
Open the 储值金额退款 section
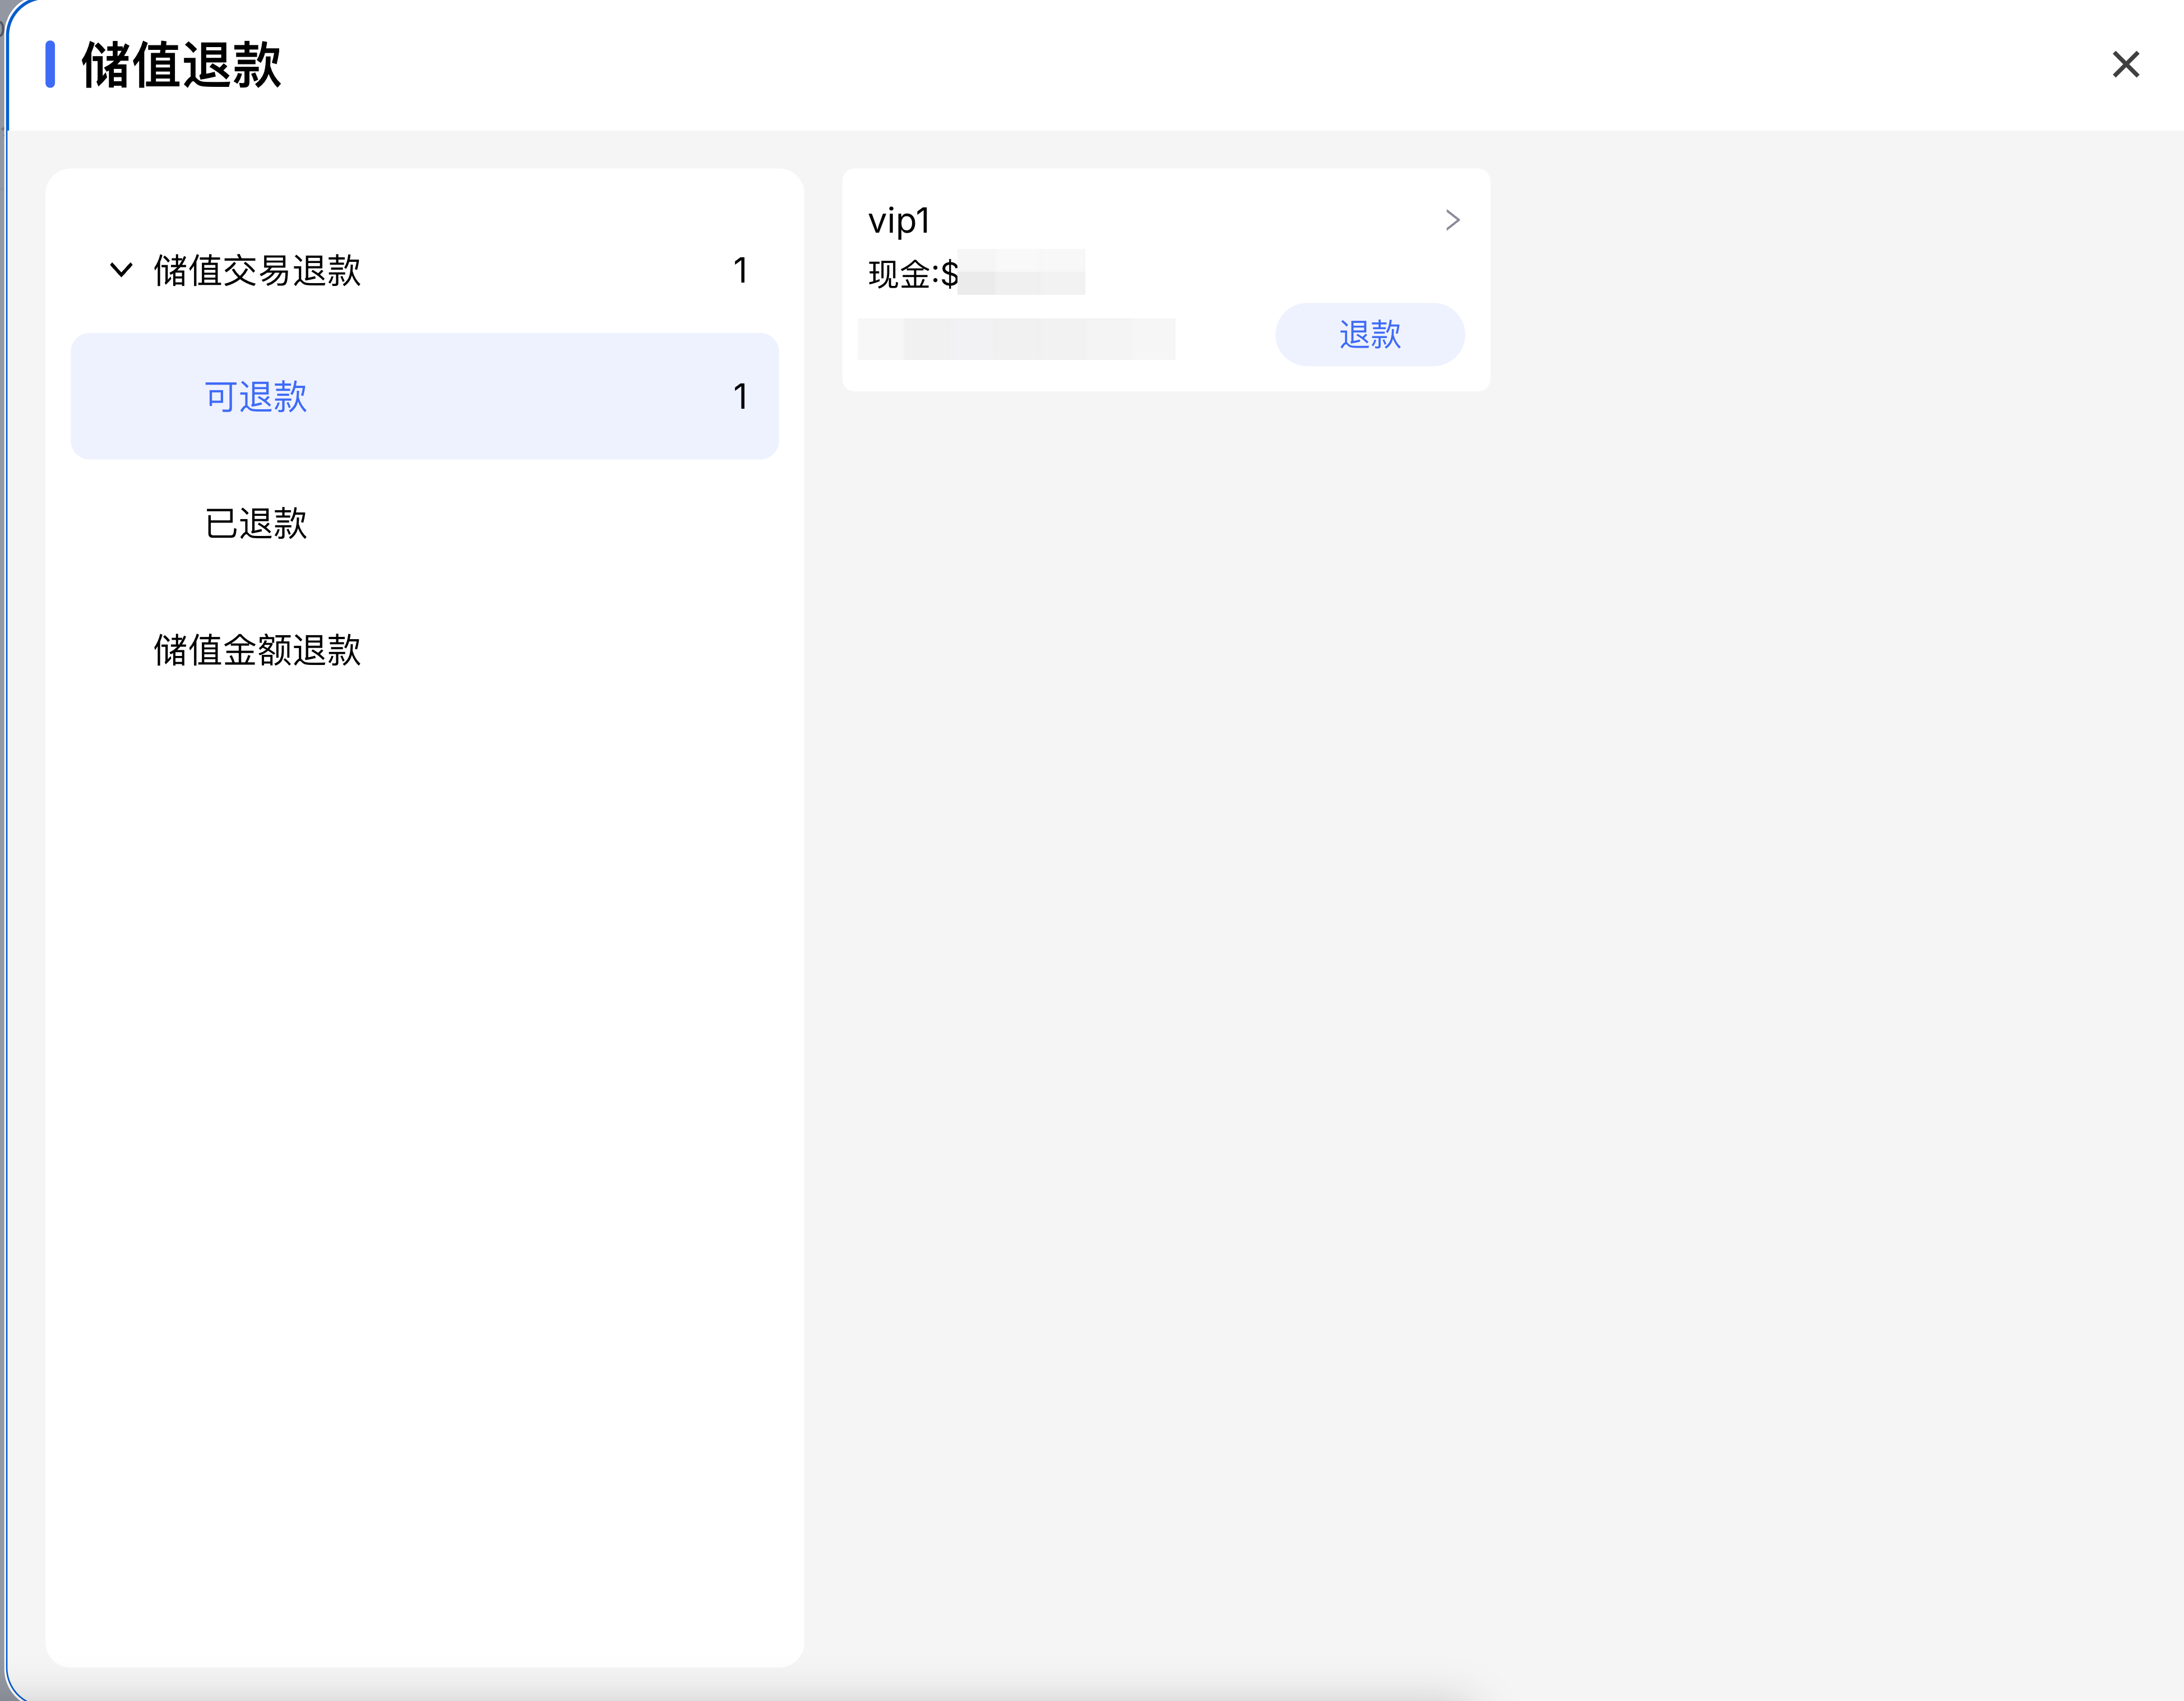[x=257, y=650]
